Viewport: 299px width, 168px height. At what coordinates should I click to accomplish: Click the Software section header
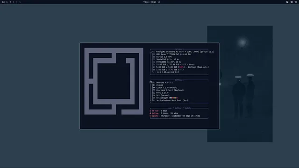pos(179,80)
